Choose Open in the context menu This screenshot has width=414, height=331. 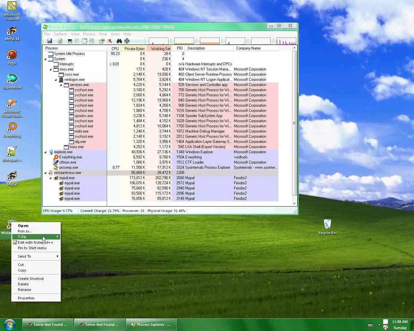tap(36, 226)
